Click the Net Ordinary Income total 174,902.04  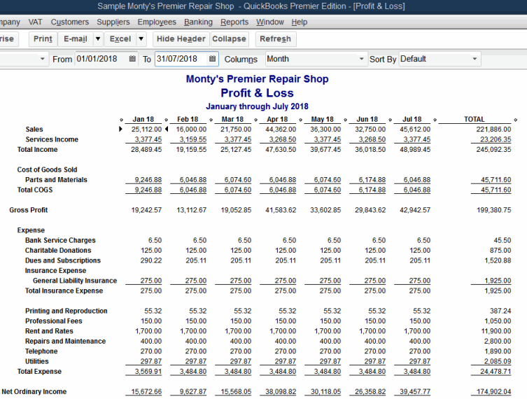point(493,391)
